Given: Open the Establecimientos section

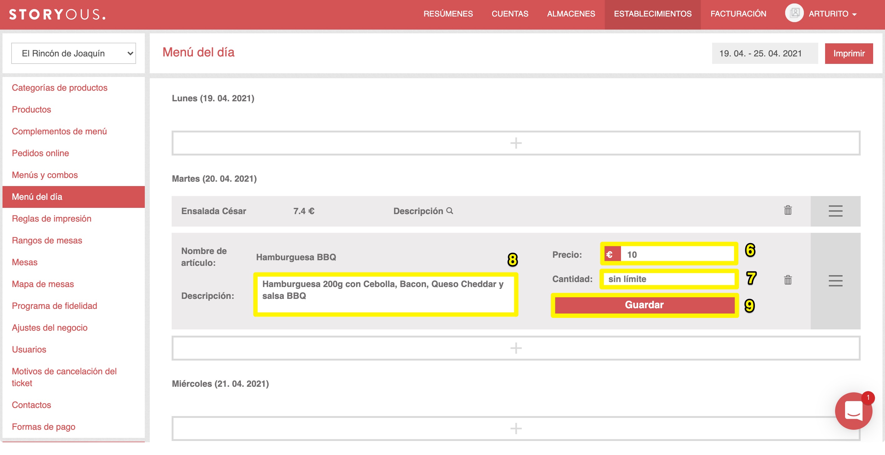Looking at the screenshot, I should point(653,14).
